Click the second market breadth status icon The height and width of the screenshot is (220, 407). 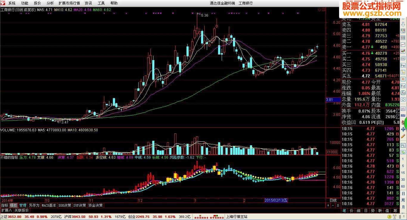217,217
